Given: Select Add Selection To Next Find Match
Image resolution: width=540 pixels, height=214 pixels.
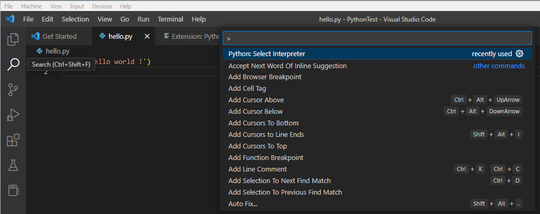Looking at the screenshot, I should (377, 181).
